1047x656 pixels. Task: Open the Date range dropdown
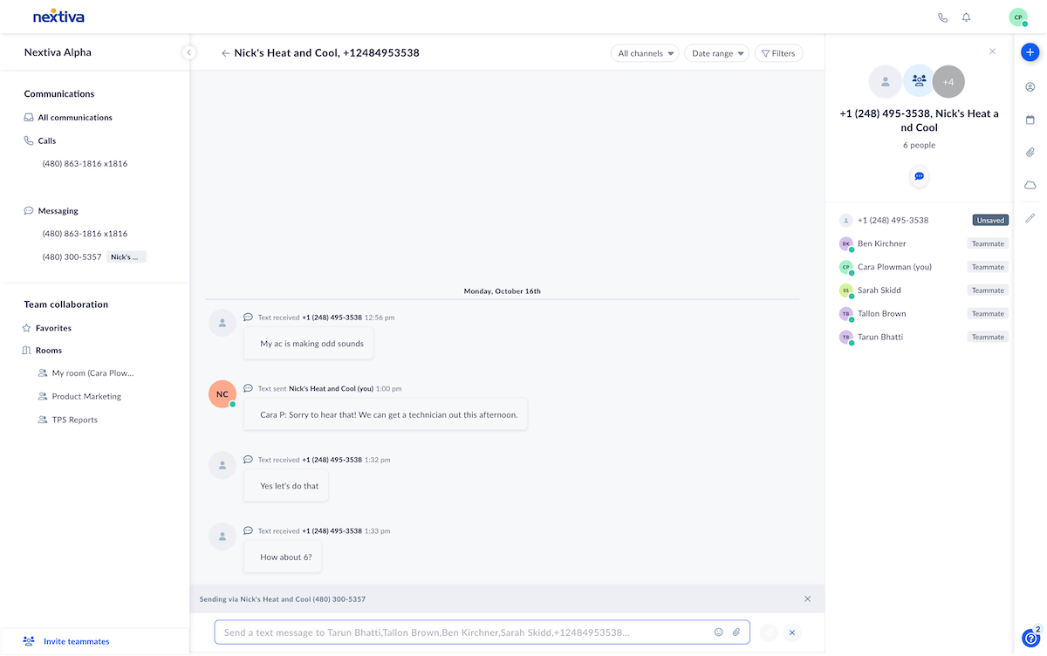tap(717, 53)
